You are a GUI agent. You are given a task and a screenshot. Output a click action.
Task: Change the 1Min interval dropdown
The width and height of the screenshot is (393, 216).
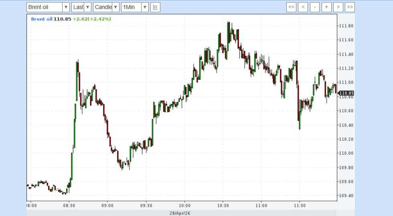pos(135,7)
